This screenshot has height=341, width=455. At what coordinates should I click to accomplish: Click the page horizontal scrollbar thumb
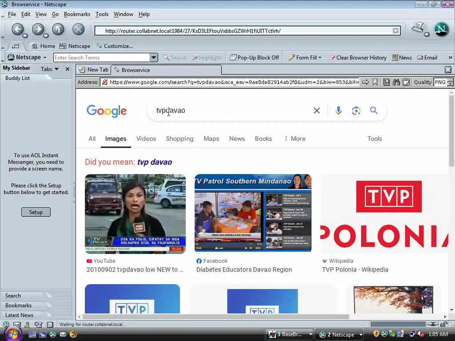coord(216,317)
